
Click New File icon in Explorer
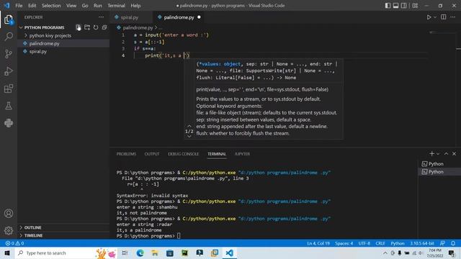coord(79,27)
